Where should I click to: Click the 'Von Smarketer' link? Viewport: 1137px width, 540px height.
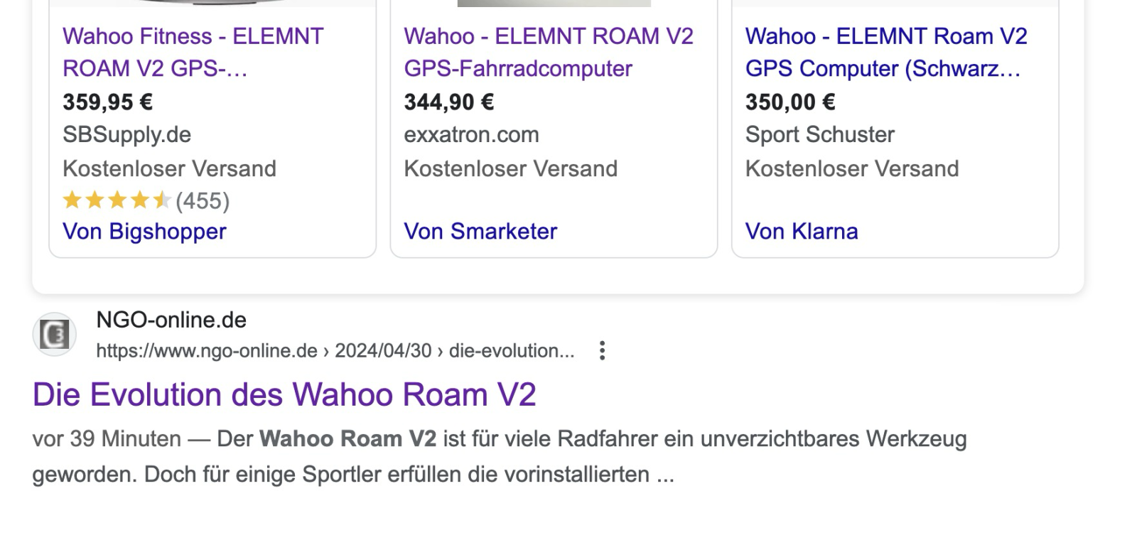480,232
